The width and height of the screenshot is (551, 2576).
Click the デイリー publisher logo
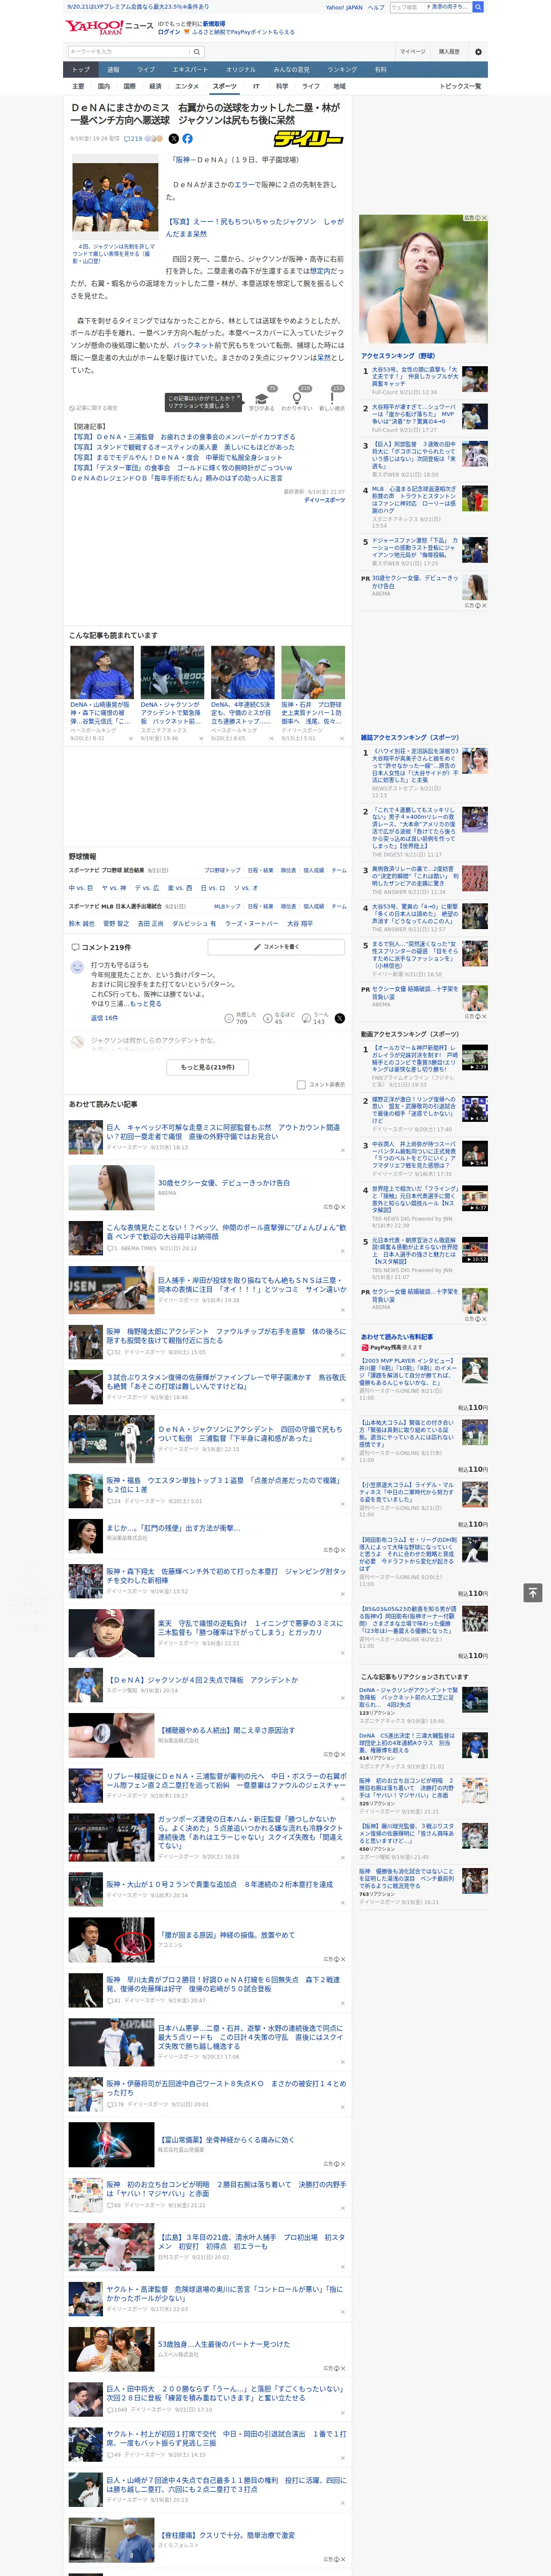[x=308, y=139]
